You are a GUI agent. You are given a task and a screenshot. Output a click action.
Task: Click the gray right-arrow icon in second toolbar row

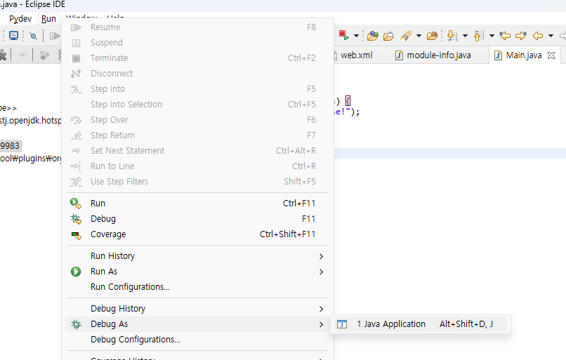point(22,55)
